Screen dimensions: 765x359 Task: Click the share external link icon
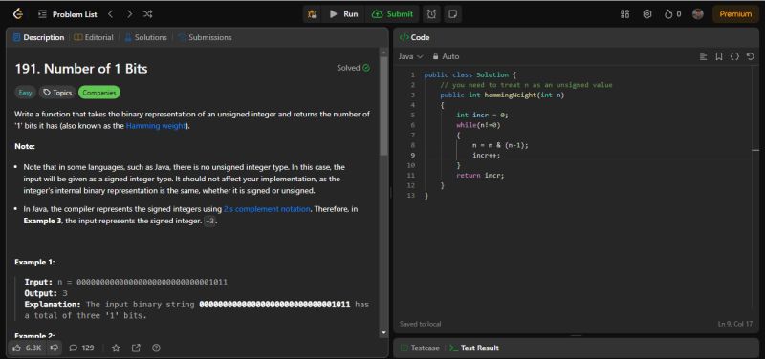coord(136,348)
